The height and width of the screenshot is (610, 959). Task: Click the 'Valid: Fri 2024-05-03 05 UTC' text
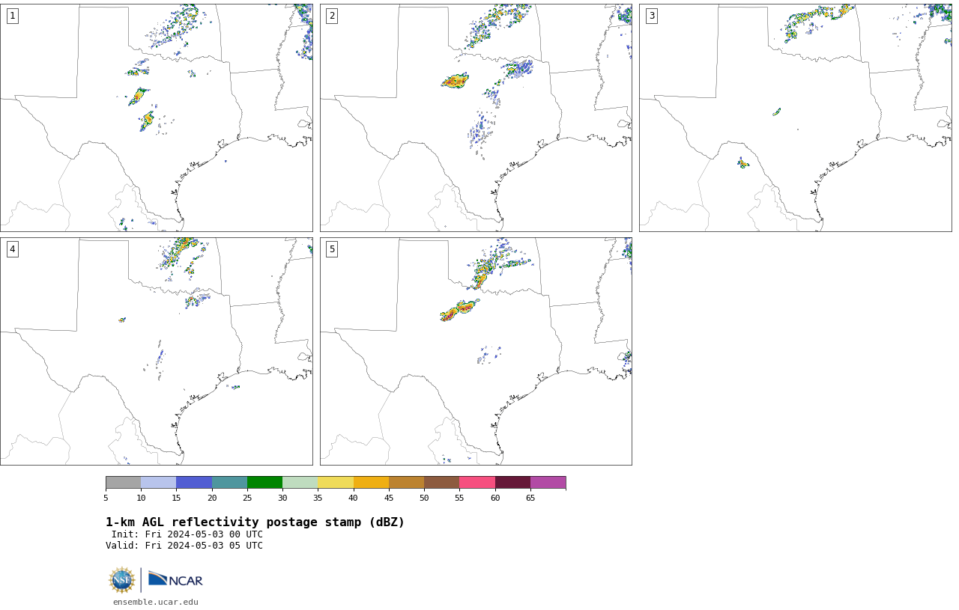tap(184, 546)
